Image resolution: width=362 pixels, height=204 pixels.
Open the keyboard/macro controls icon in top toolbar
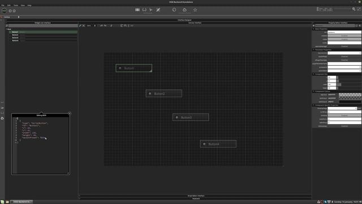point(137,10)
